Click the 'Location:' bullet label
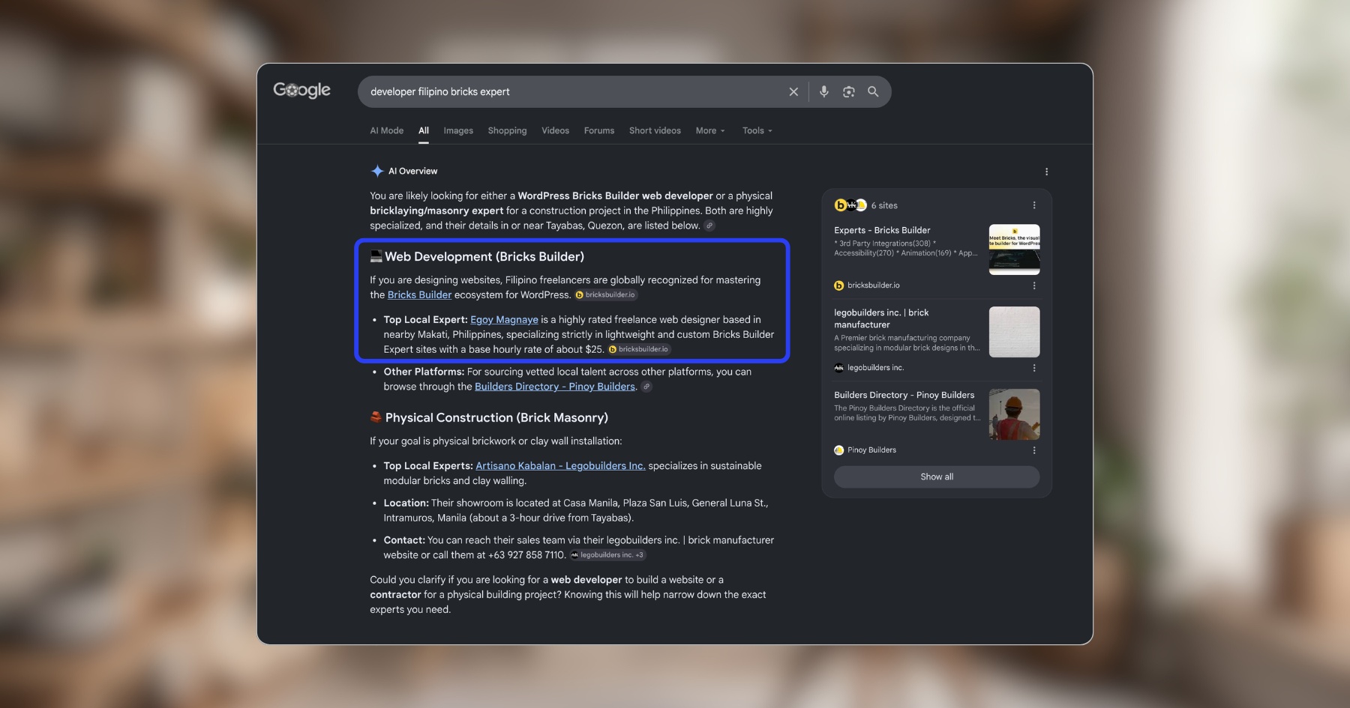 pyautogui.click(x=406, y=503)
